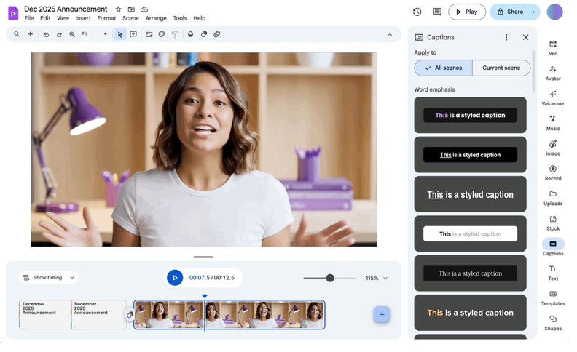Open the account avatar
This screenshot has width=577, height=352.
(x=554, y=12)
